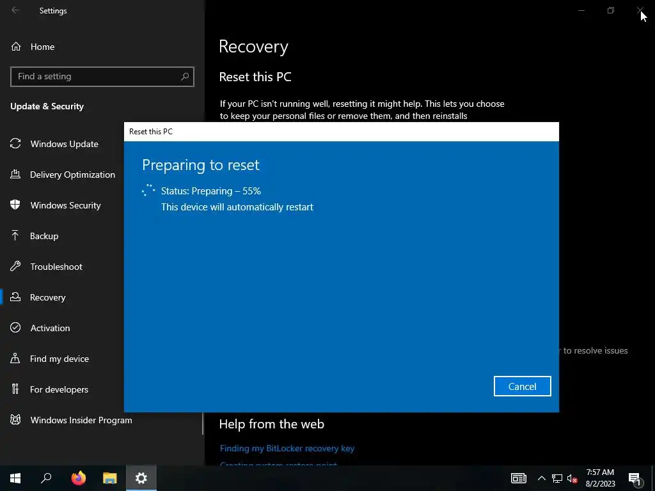Click the search magnifier in Find a setting
655x491 pixels.
coord(185,77)
